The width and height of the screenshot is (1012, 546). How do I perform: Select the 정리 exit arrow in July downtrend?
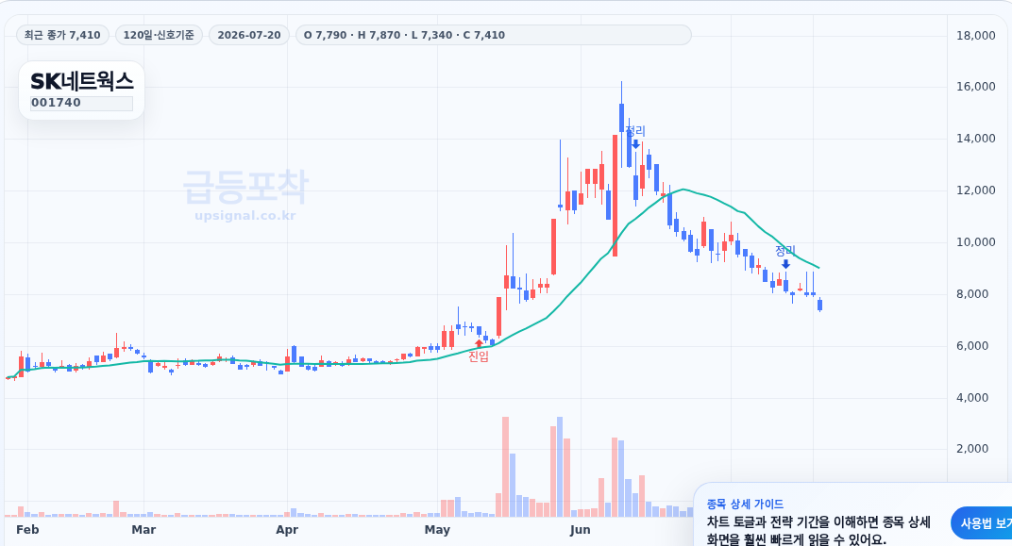coord(785,264)
